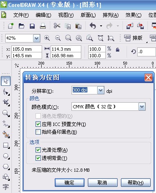Viewport: 156px width, 193px height.
Task: Select the Shape edit tool
Action: tap(6, 92)
